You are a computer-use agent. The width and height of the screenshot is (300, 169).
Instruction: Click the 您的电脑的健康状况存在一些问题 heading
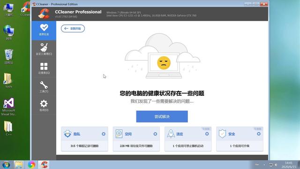tap(162, 93)
